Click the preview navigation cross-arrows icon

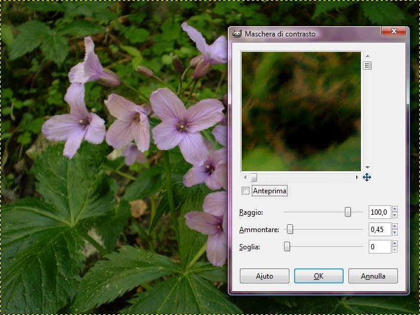coord(367,177)
